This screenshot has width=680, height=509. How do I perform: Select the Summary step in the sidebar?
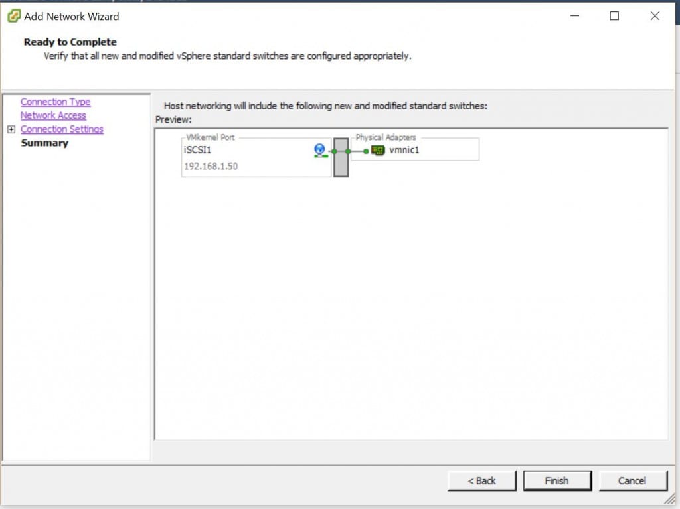pyautogui.click(x=44, y=143)
